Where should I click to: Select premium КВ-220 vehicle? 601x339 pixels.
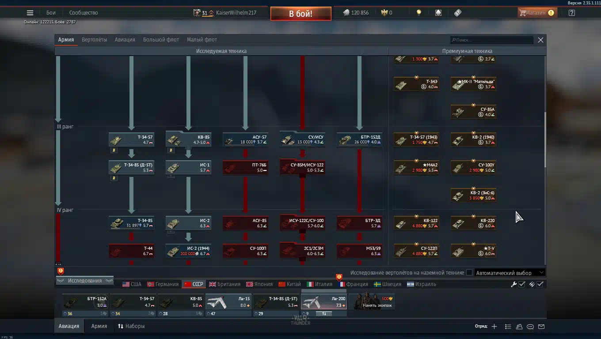[473, 223]
